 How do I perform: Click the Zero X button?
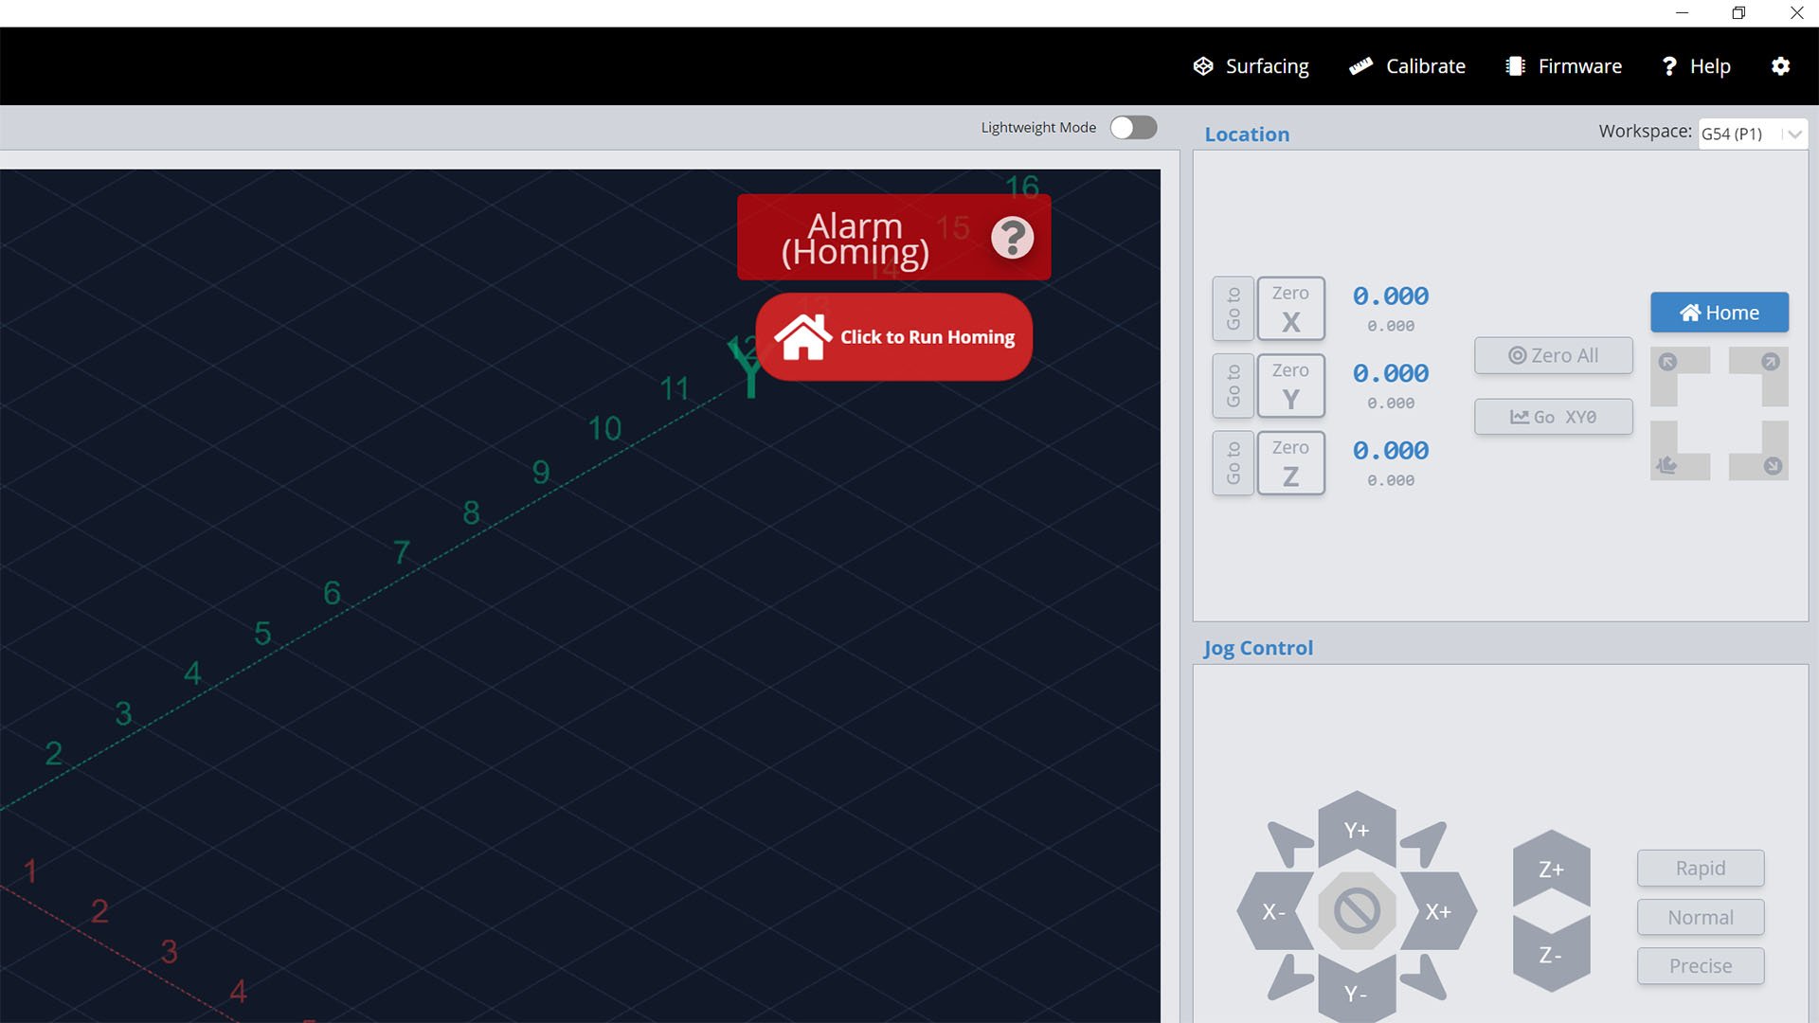pyautogui.click(x=1290, y=309)
